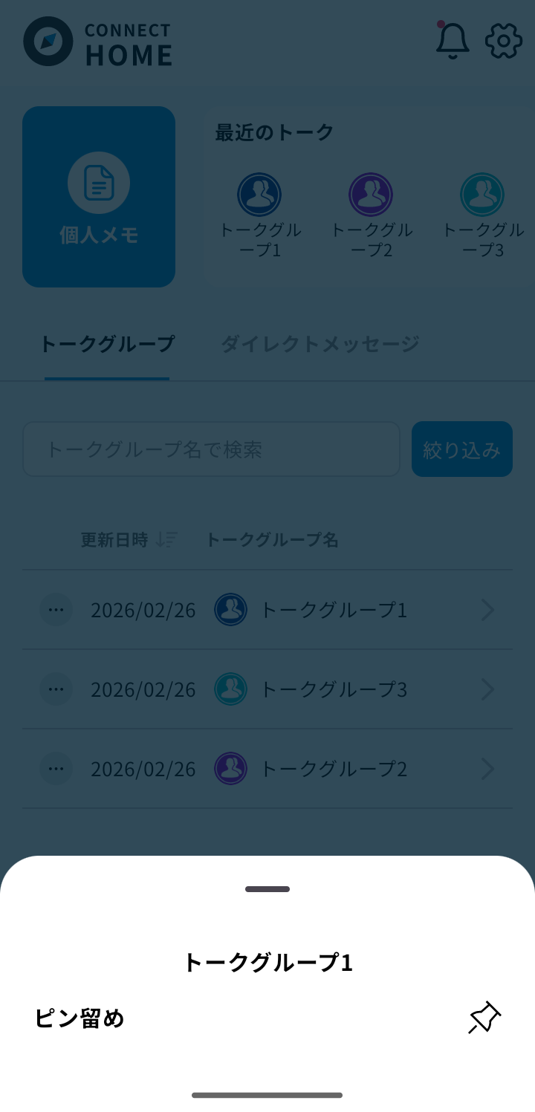Tap the Connect Home compass logo

click(48, 42)
